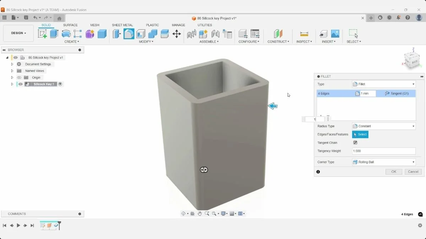Click the Home tab icon
Screen dimensions: 426x239
(59, 18)
